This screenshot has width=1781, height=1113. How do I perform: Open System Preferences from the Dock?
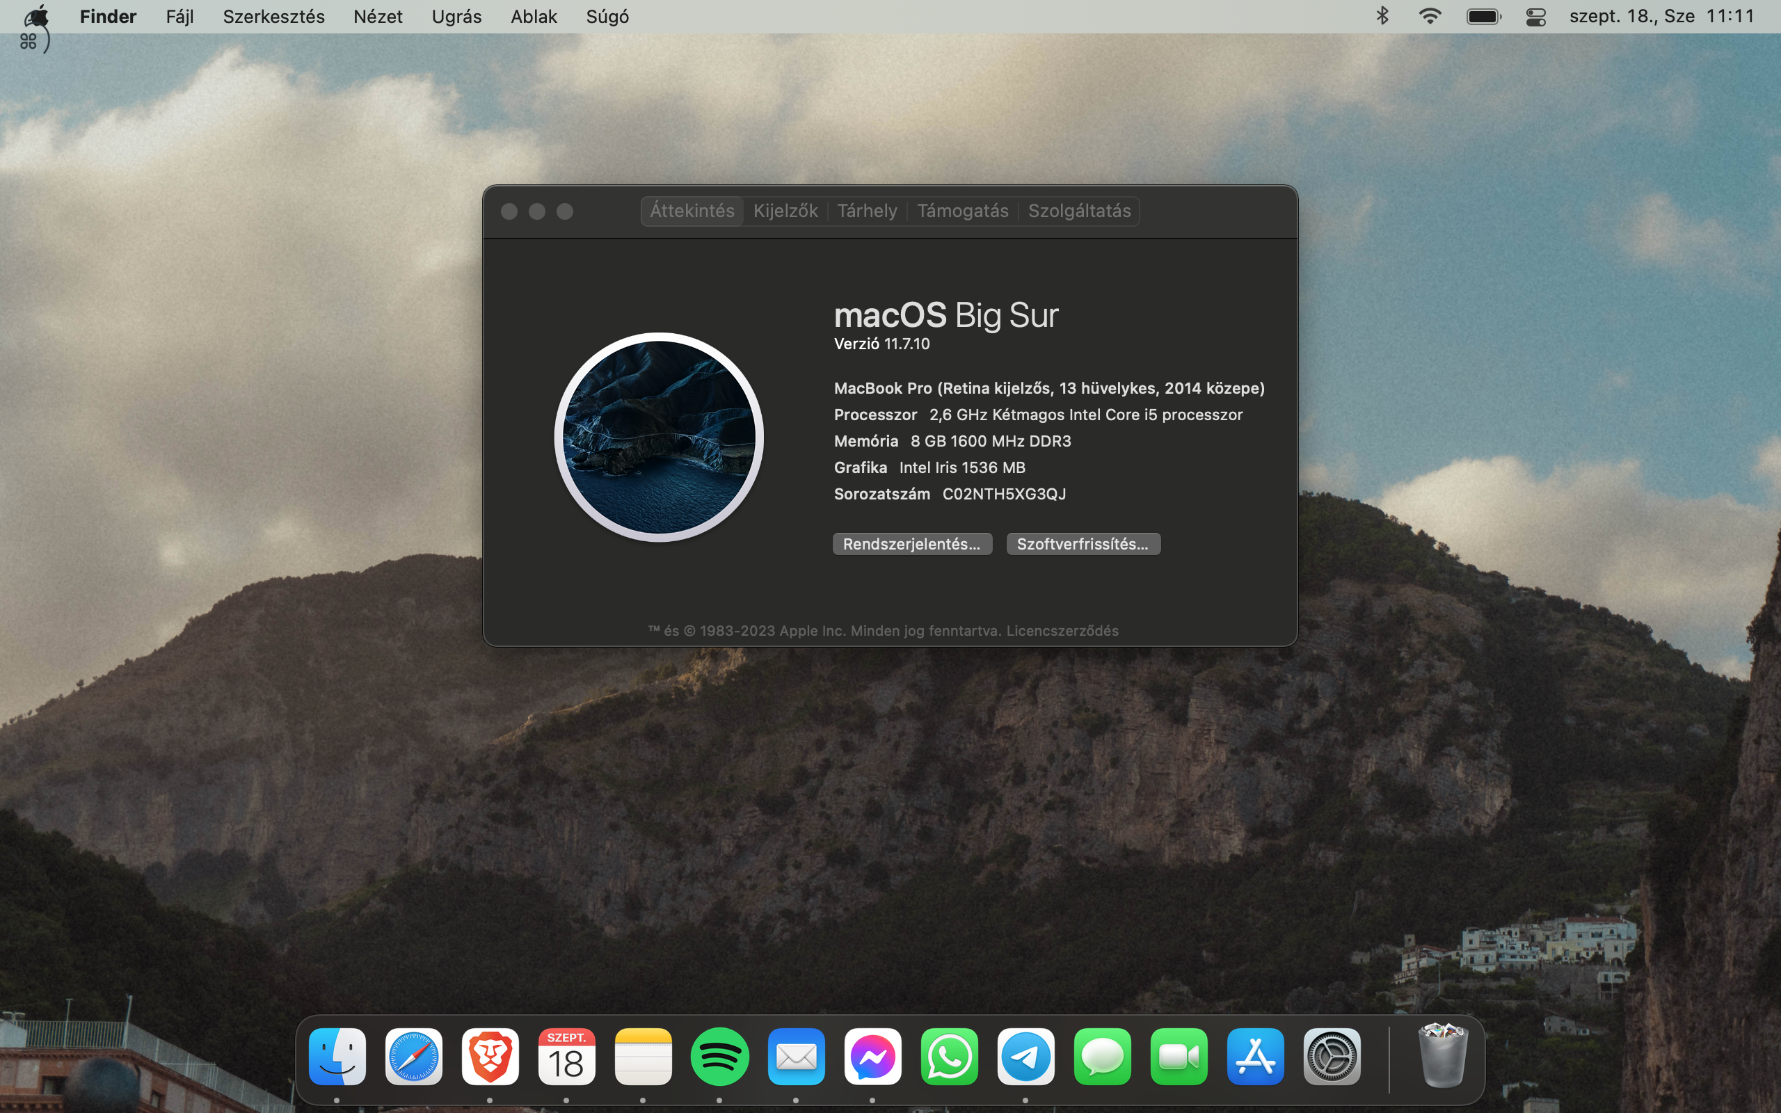pos(1332,1057)
